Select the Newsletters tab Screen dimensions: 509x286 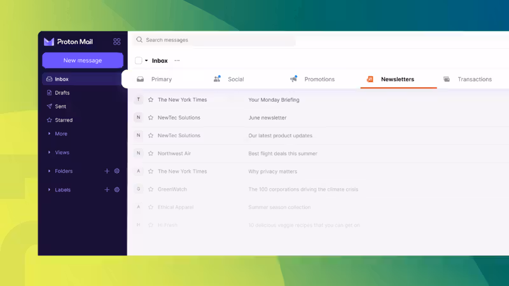tap(398, 79)
